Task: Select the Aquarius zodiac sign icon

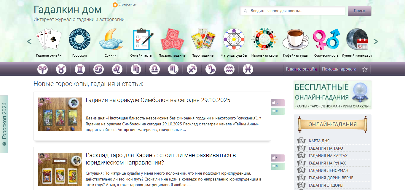Action: (x=229, y=69)
